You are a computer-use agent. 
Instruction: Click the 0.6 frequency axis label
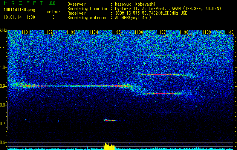tap(3, 142)
